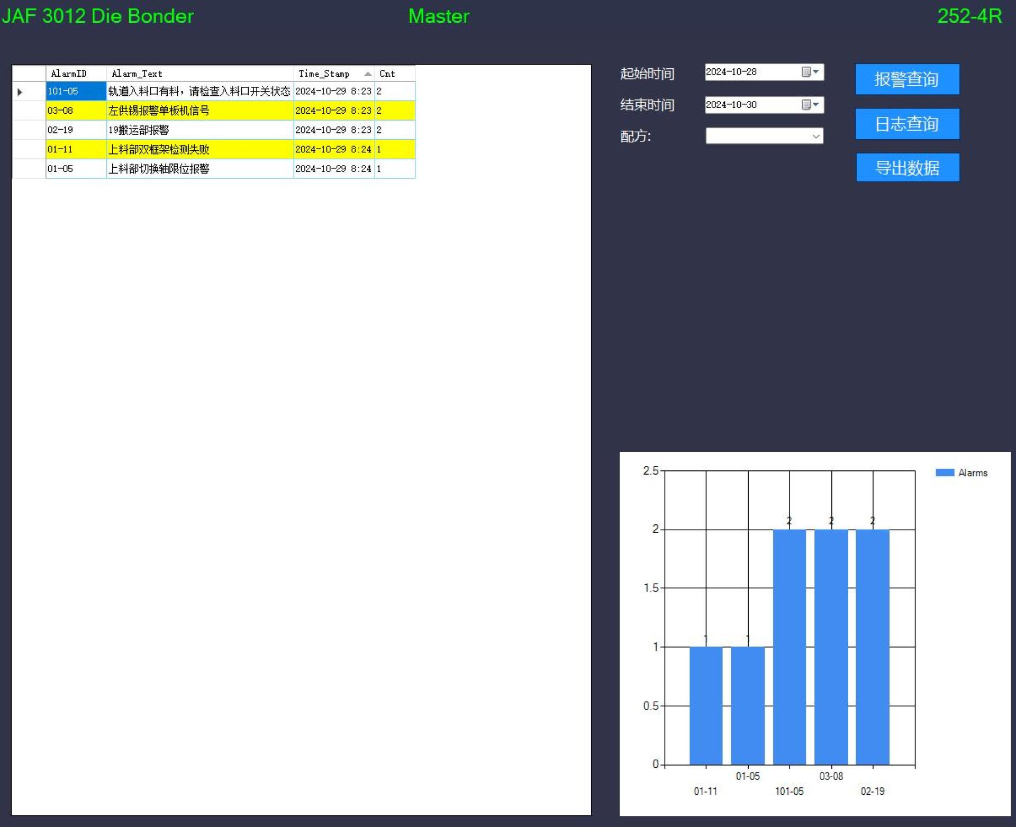Click the 日志查询 log query button
This screenshot has height=827, width=1016.
tap(907, 124)
